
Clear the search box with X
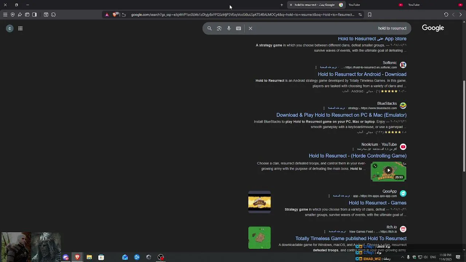250,28
